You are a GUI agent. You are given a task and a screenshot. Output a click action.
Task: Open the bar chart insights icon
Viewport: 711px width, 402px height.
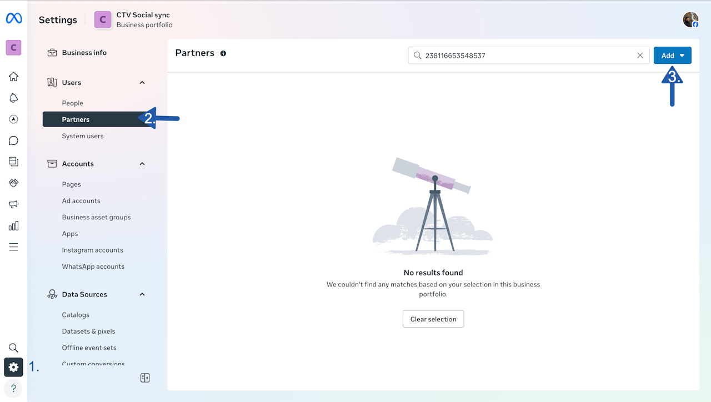click(x=13, y=226)
